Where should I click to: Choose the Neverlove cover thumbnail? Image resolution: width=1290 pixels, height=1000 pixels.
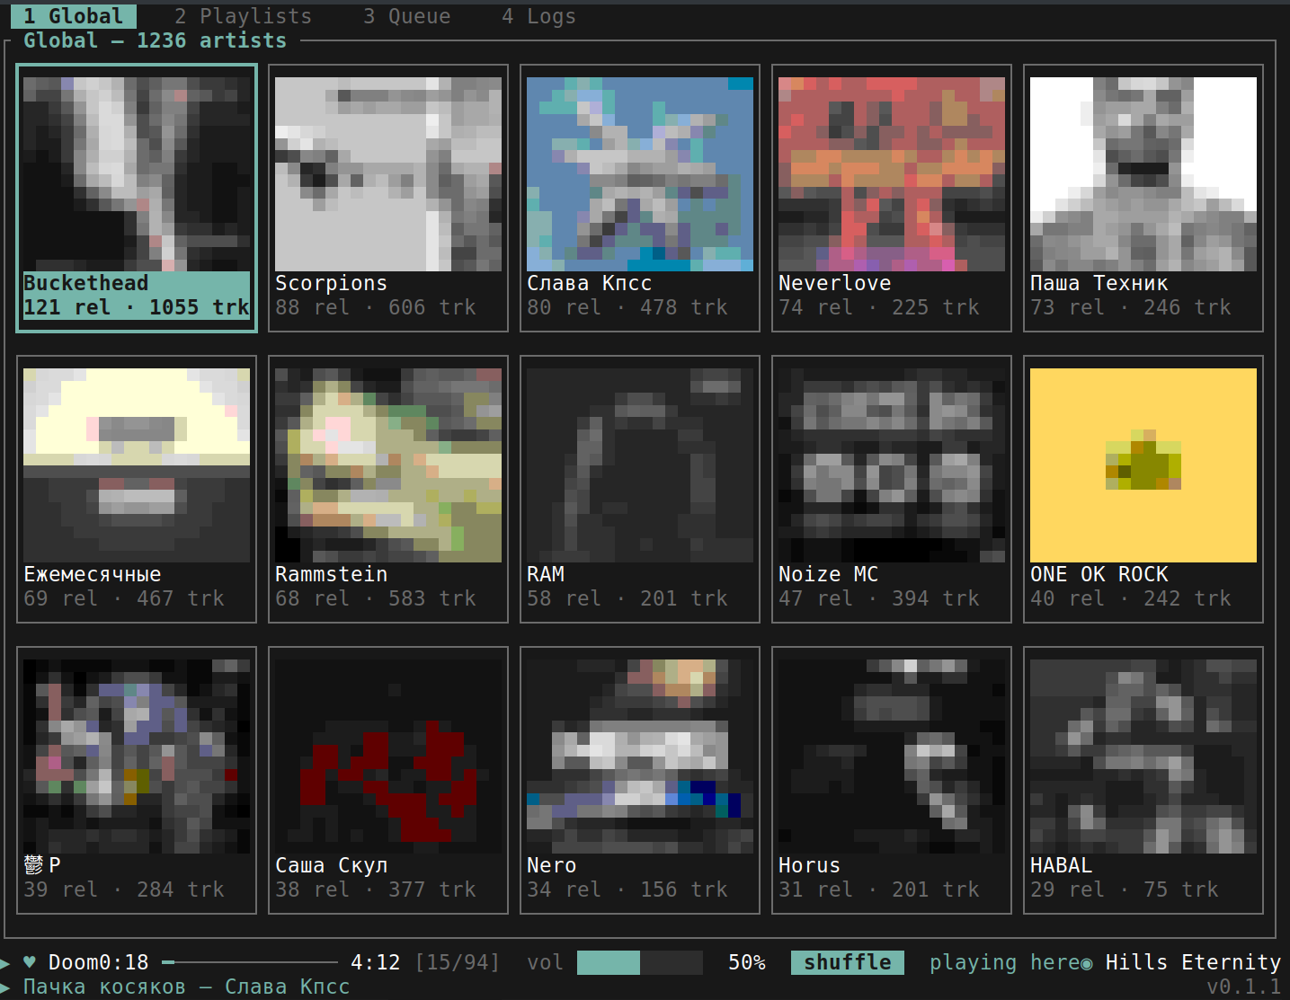(892, 174)
